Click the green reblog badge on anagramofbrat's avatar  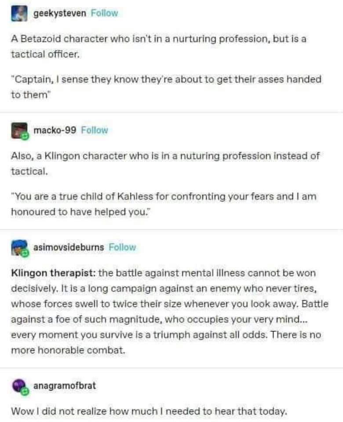(25, 392)
